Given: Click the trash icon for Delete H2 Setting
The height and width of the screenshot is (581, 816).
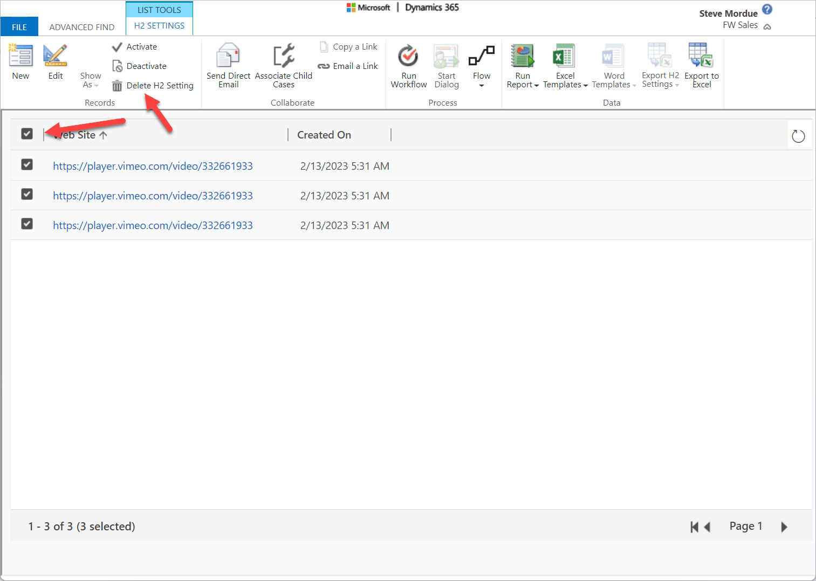Looking at the screenshot, I should [x=117, y=86].
